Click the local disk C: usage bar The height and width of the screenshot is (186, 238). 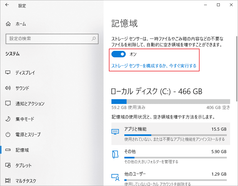pyautogui.click(x=171, y=101)
